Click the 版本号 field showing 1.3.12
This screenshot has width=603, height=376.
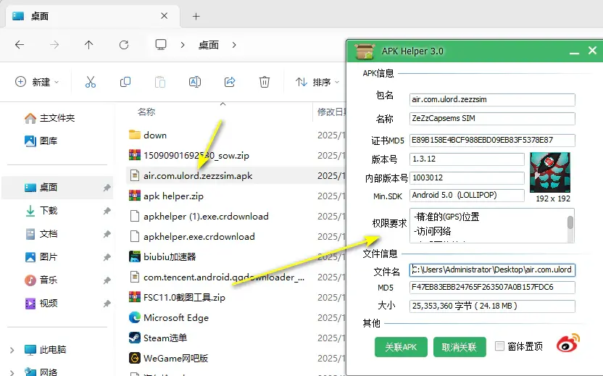467,159
